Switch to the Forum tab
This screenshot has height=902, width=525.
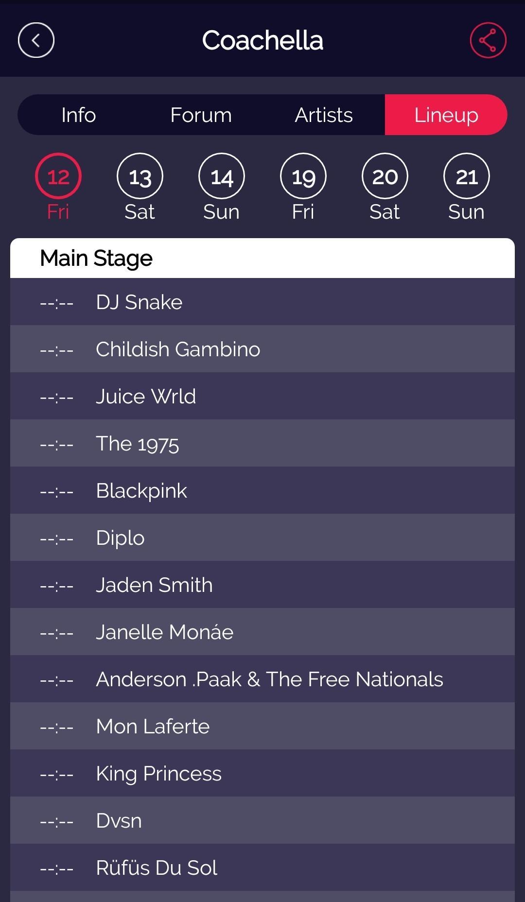click(201, 115)
